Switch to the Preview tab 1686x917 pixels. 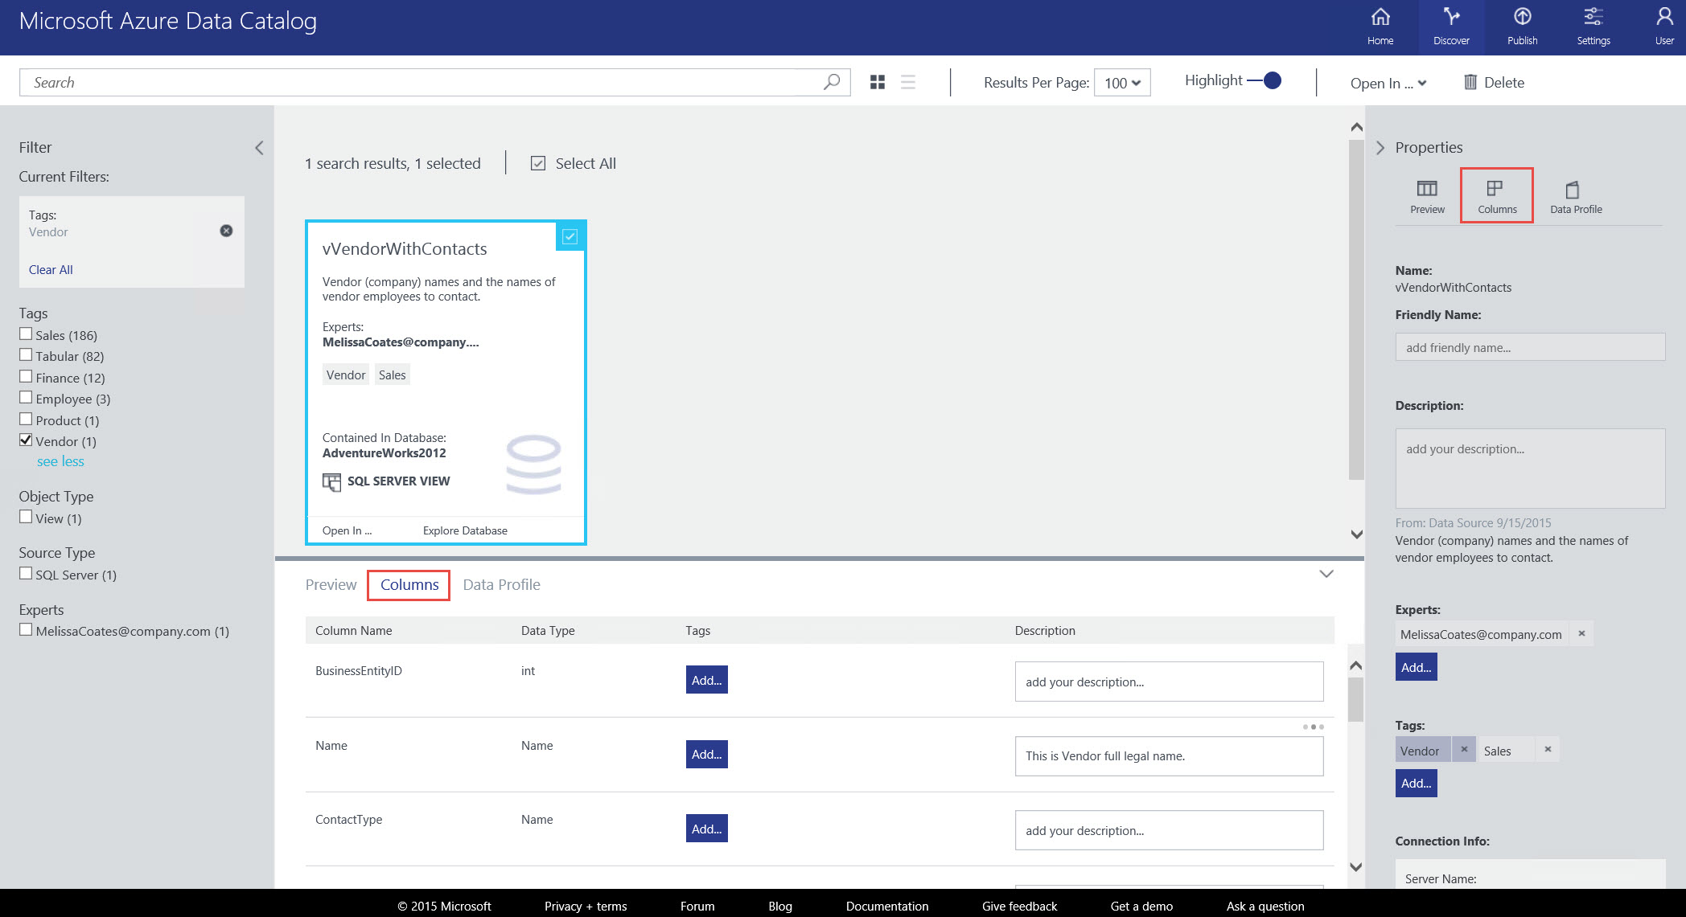coord(331,584)
